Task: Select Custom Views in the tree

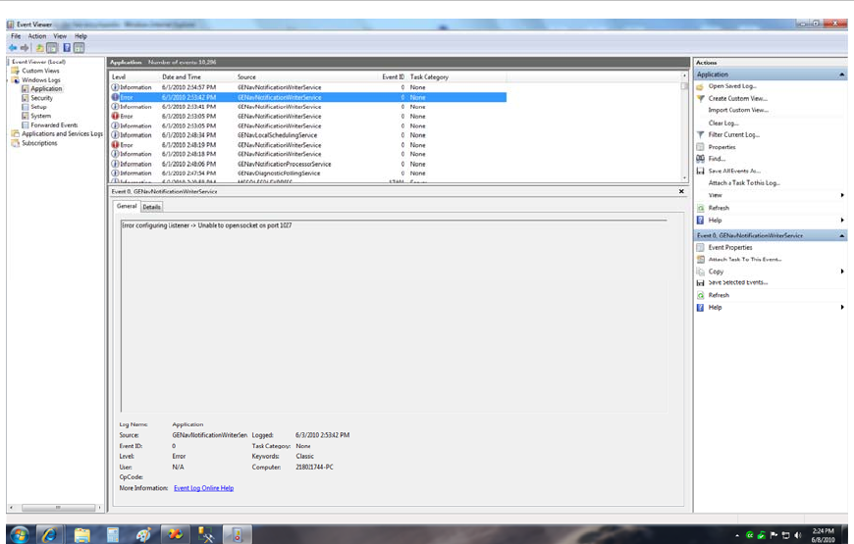Action: (x=40, y=71)
